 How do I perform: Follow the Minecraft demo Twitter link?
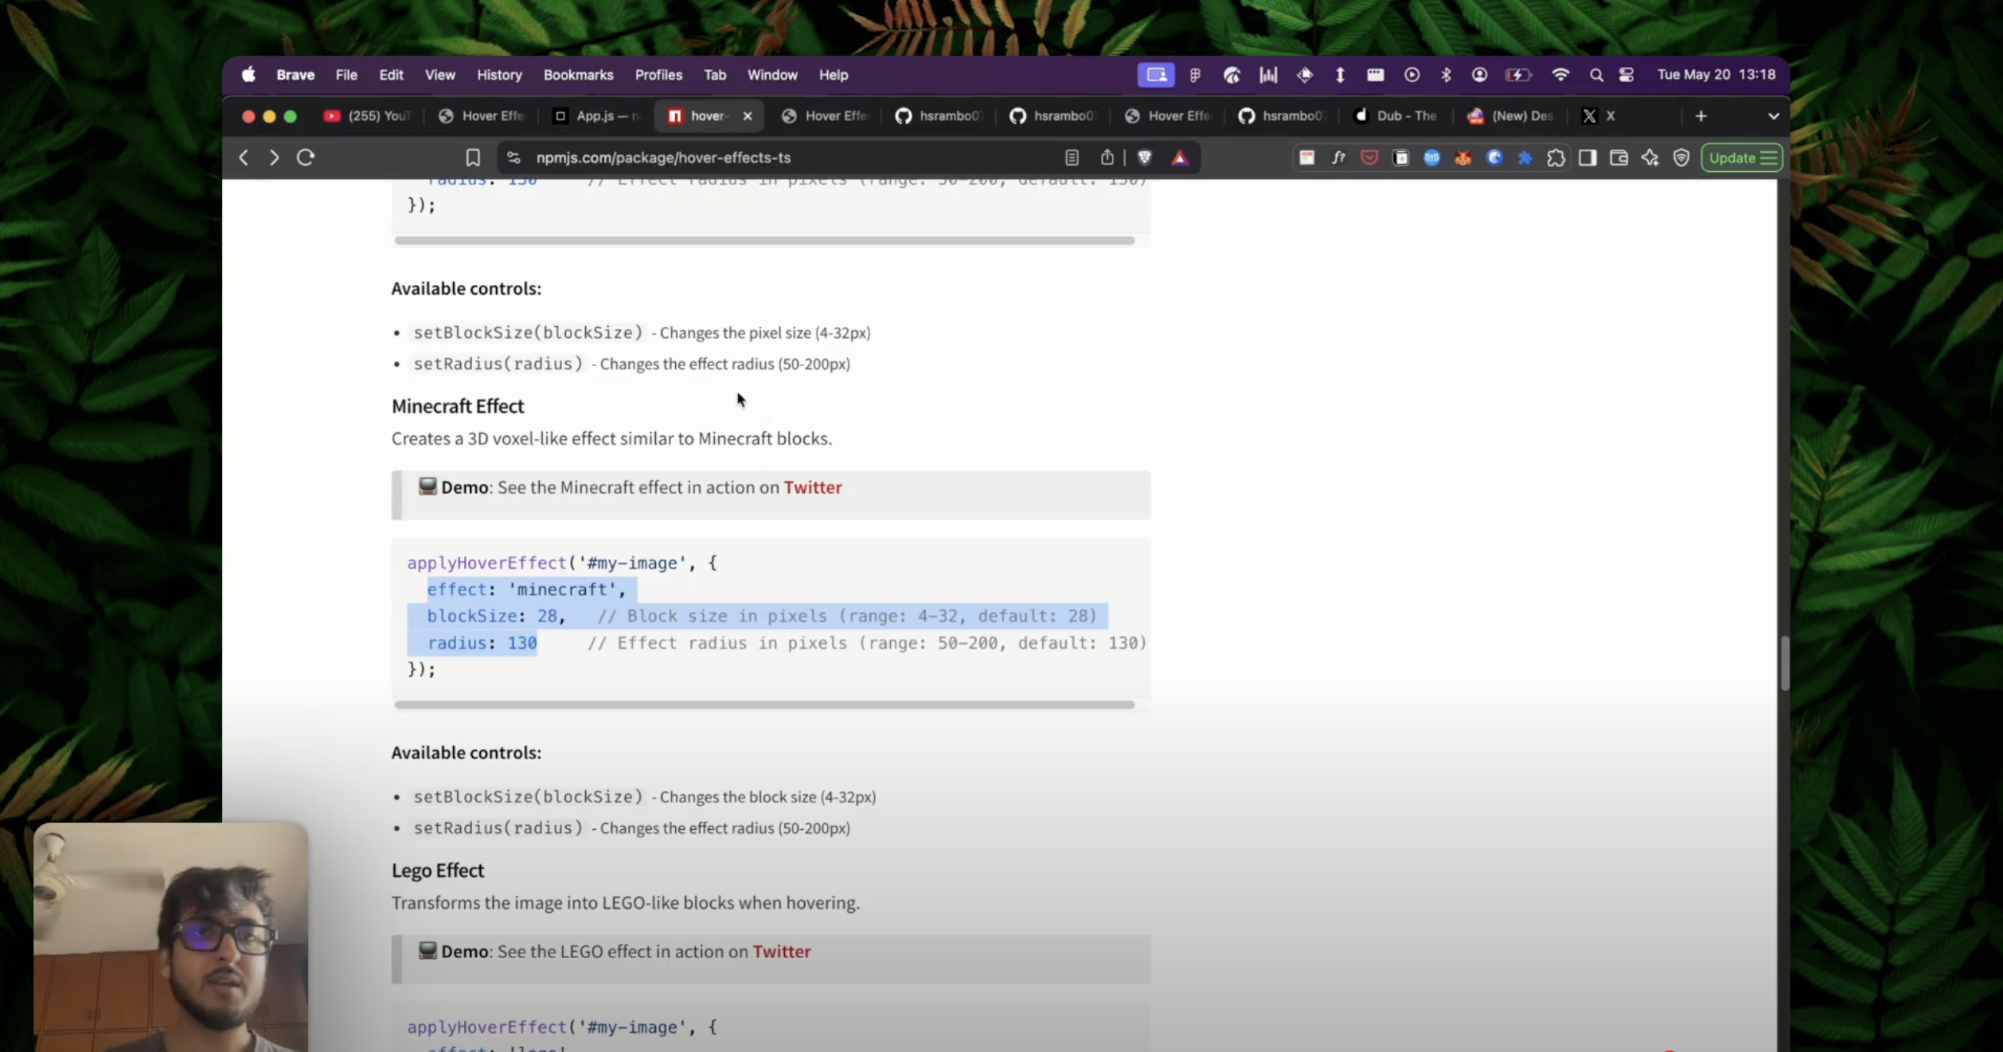click(x=812, y=488)
